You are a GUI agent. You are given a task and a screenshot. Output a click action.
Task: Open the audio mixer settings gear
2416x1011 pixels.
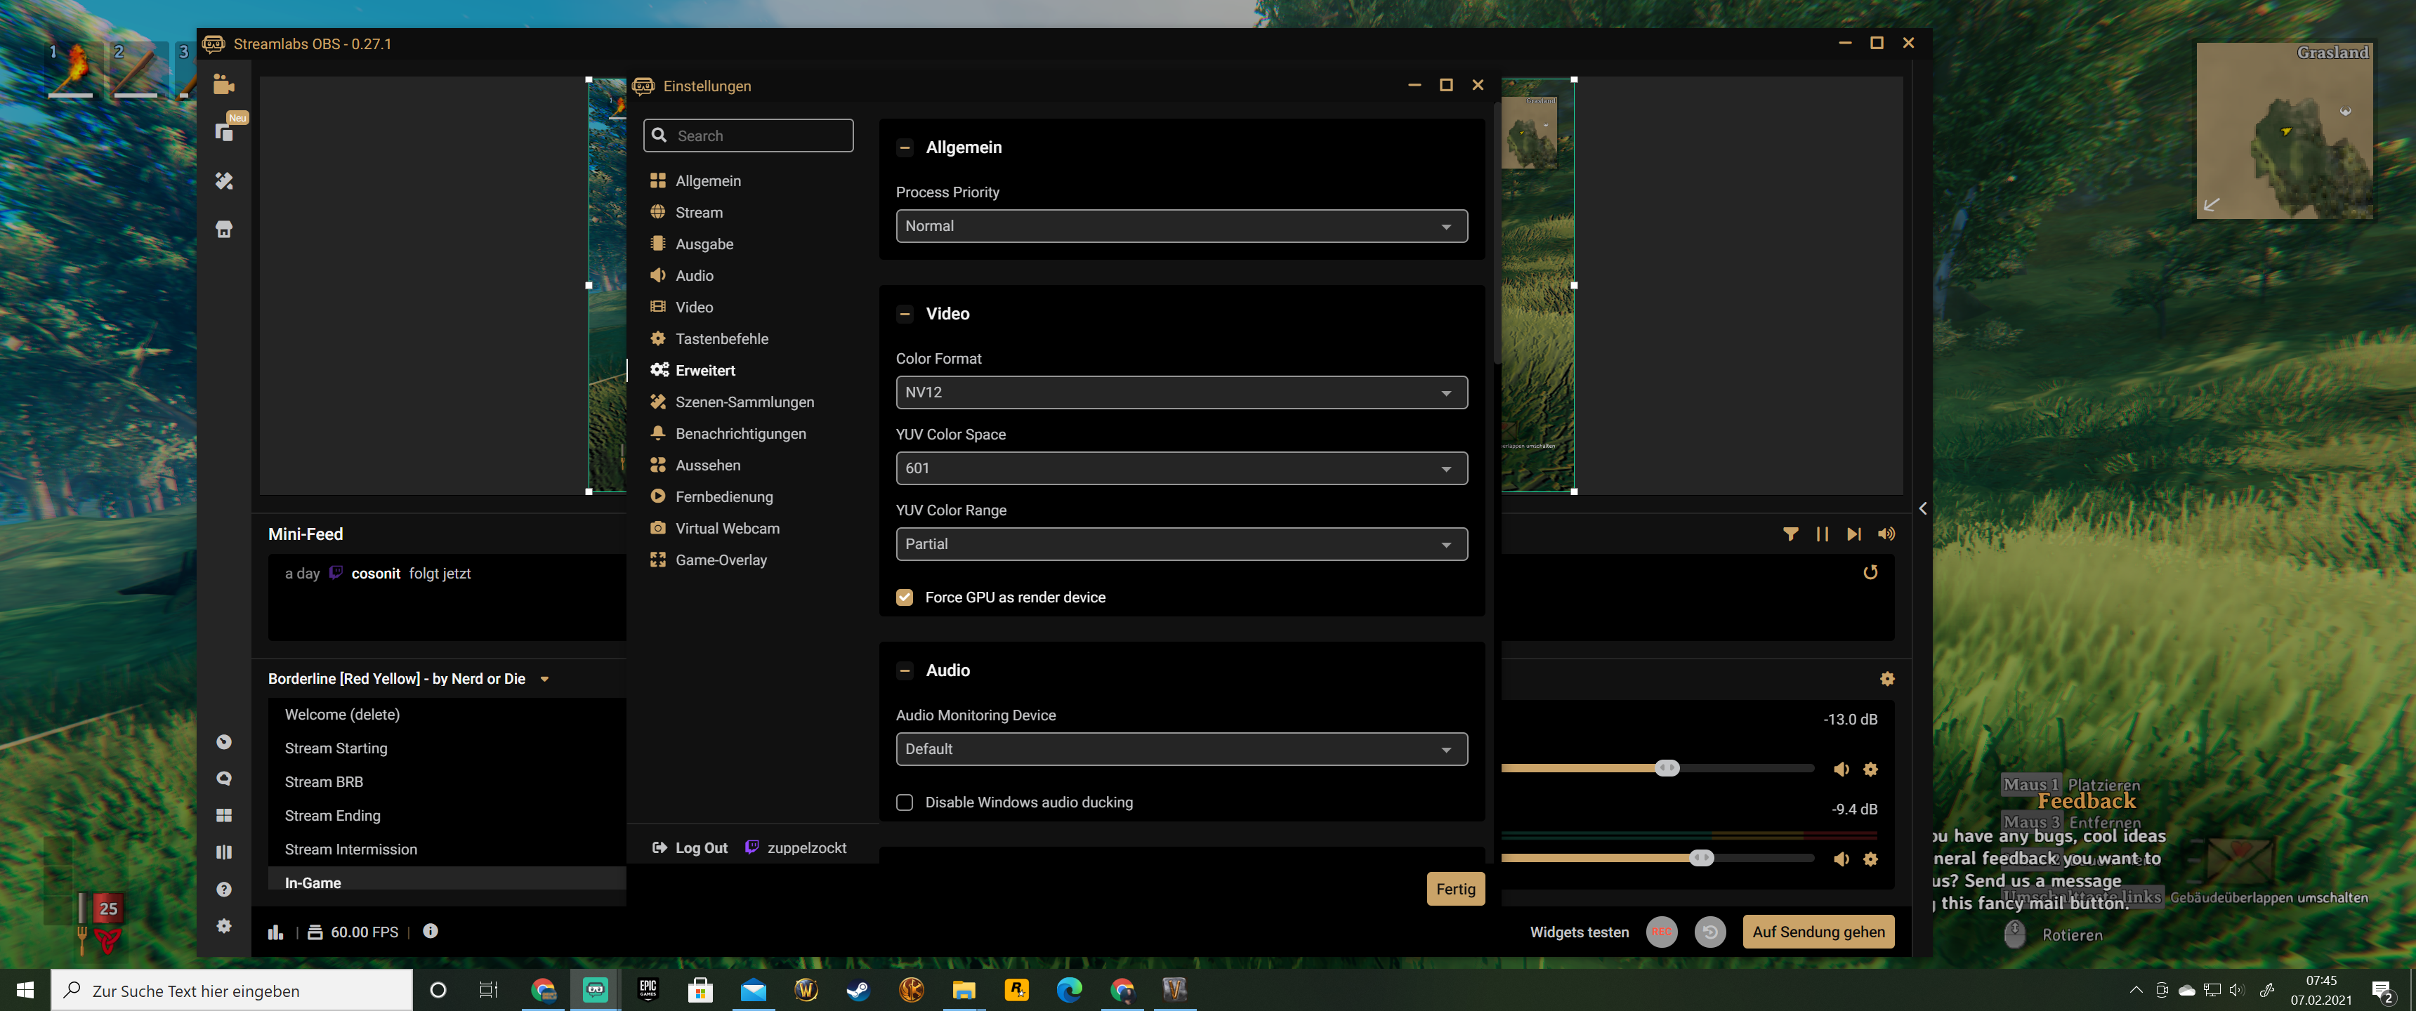1887,678
